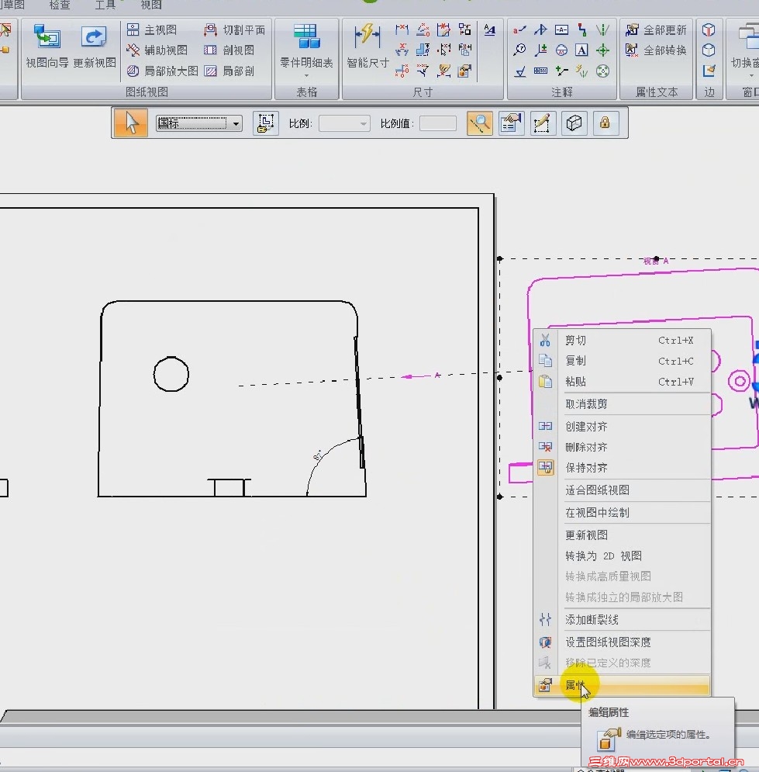Expand the 零件明细表 dropdown arrow

306,76
